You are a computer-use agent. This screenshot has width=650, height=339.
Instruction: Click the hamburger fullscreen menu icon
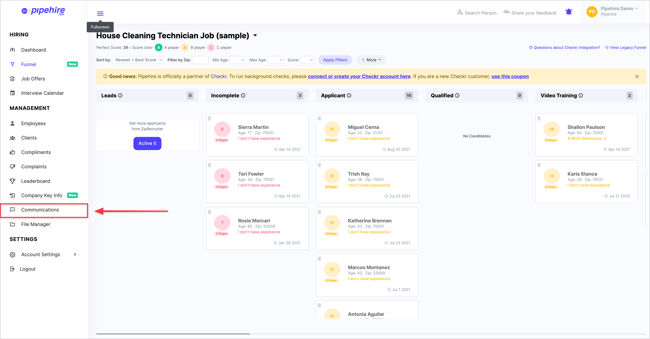click(x=100, y=14)
